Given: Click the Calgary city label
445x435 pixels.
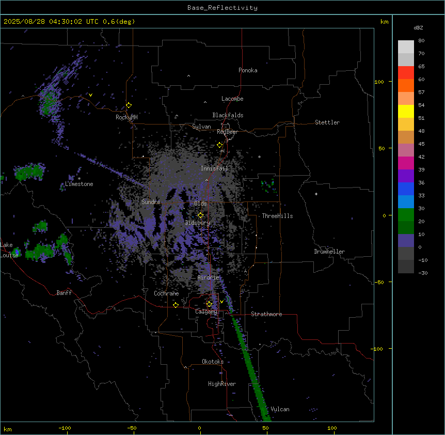Looking at the screenshot, I should (206, 312).
